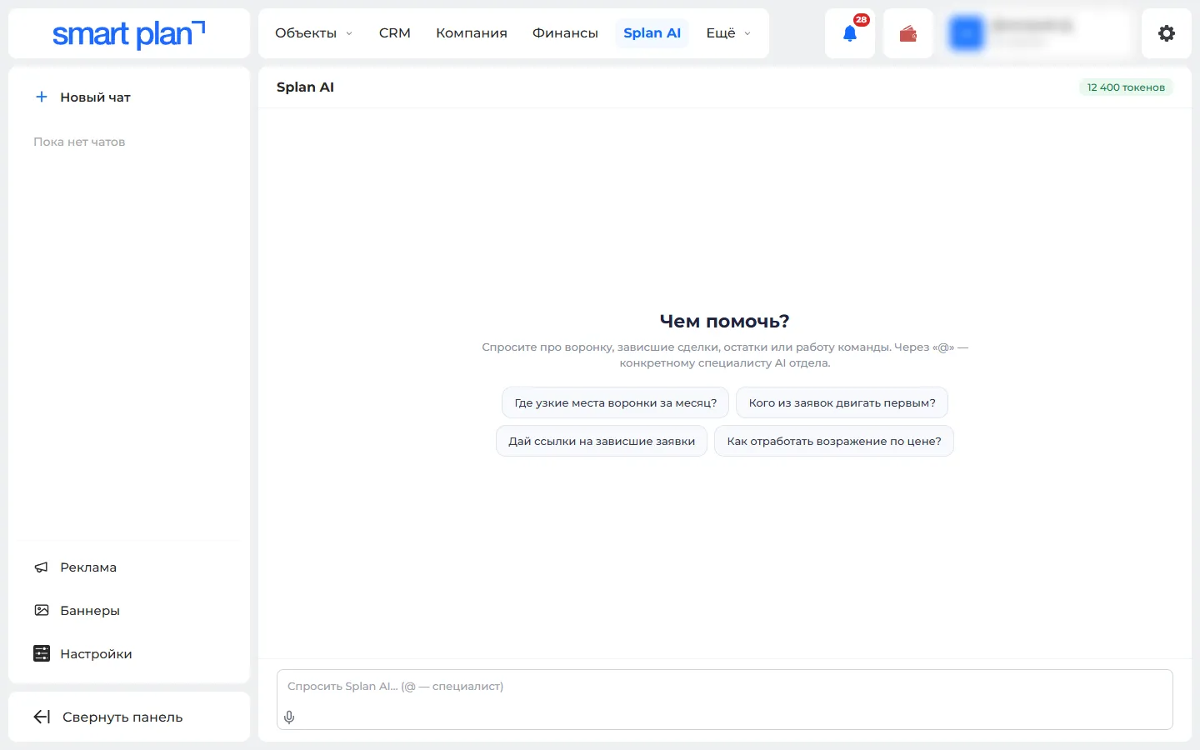This screenshot has width=1200, height=750.
Task: Select the Splan AI tab
Action: 652,33
